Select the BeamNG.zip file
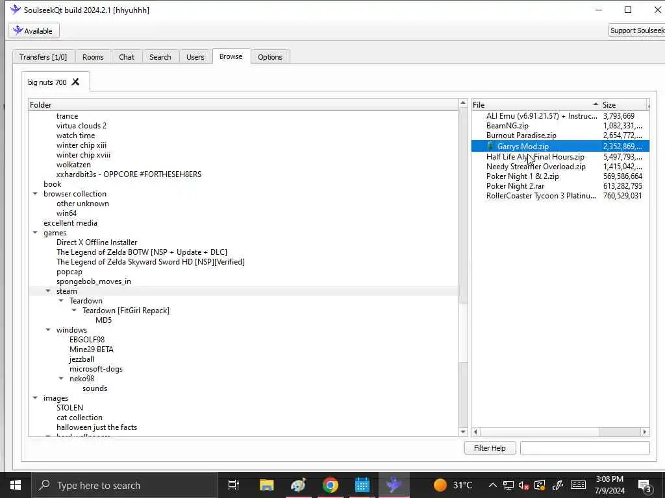Image resolution: width=665 pixels, height=498 pixels. coord(507,126)
